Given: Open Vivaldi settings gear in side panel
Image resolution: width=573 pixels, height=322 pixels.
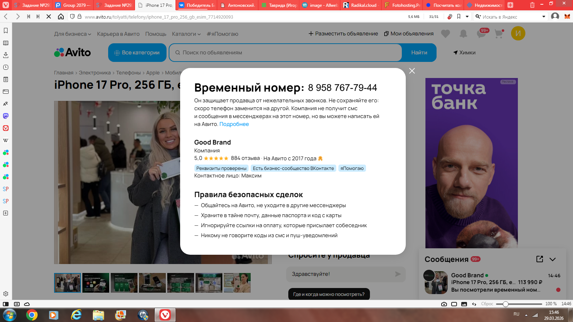Looking at the screenshot, I should pos(6,294).
